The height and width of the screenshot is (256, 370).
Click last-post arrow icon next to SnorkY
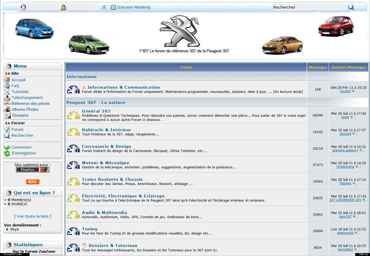pos(354,91)
